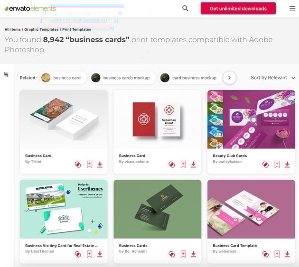This screenshot has height=267, width=299.
Task: Go to All Items breadcrumb
Action: coord(13,29)
